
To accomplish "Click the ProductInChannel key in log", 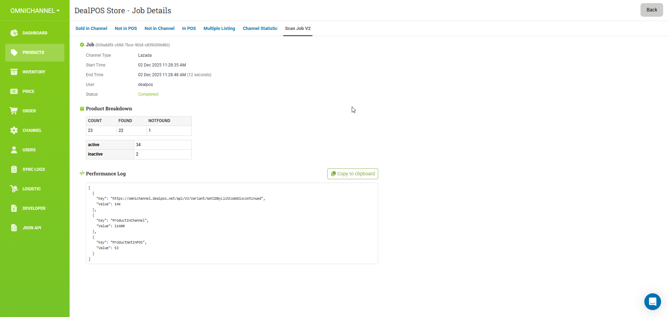I will coord(129,221).
